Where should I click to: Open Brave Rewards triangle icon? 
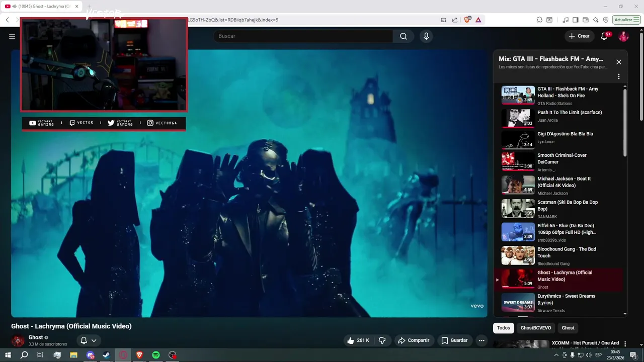[x=478, y=20]
